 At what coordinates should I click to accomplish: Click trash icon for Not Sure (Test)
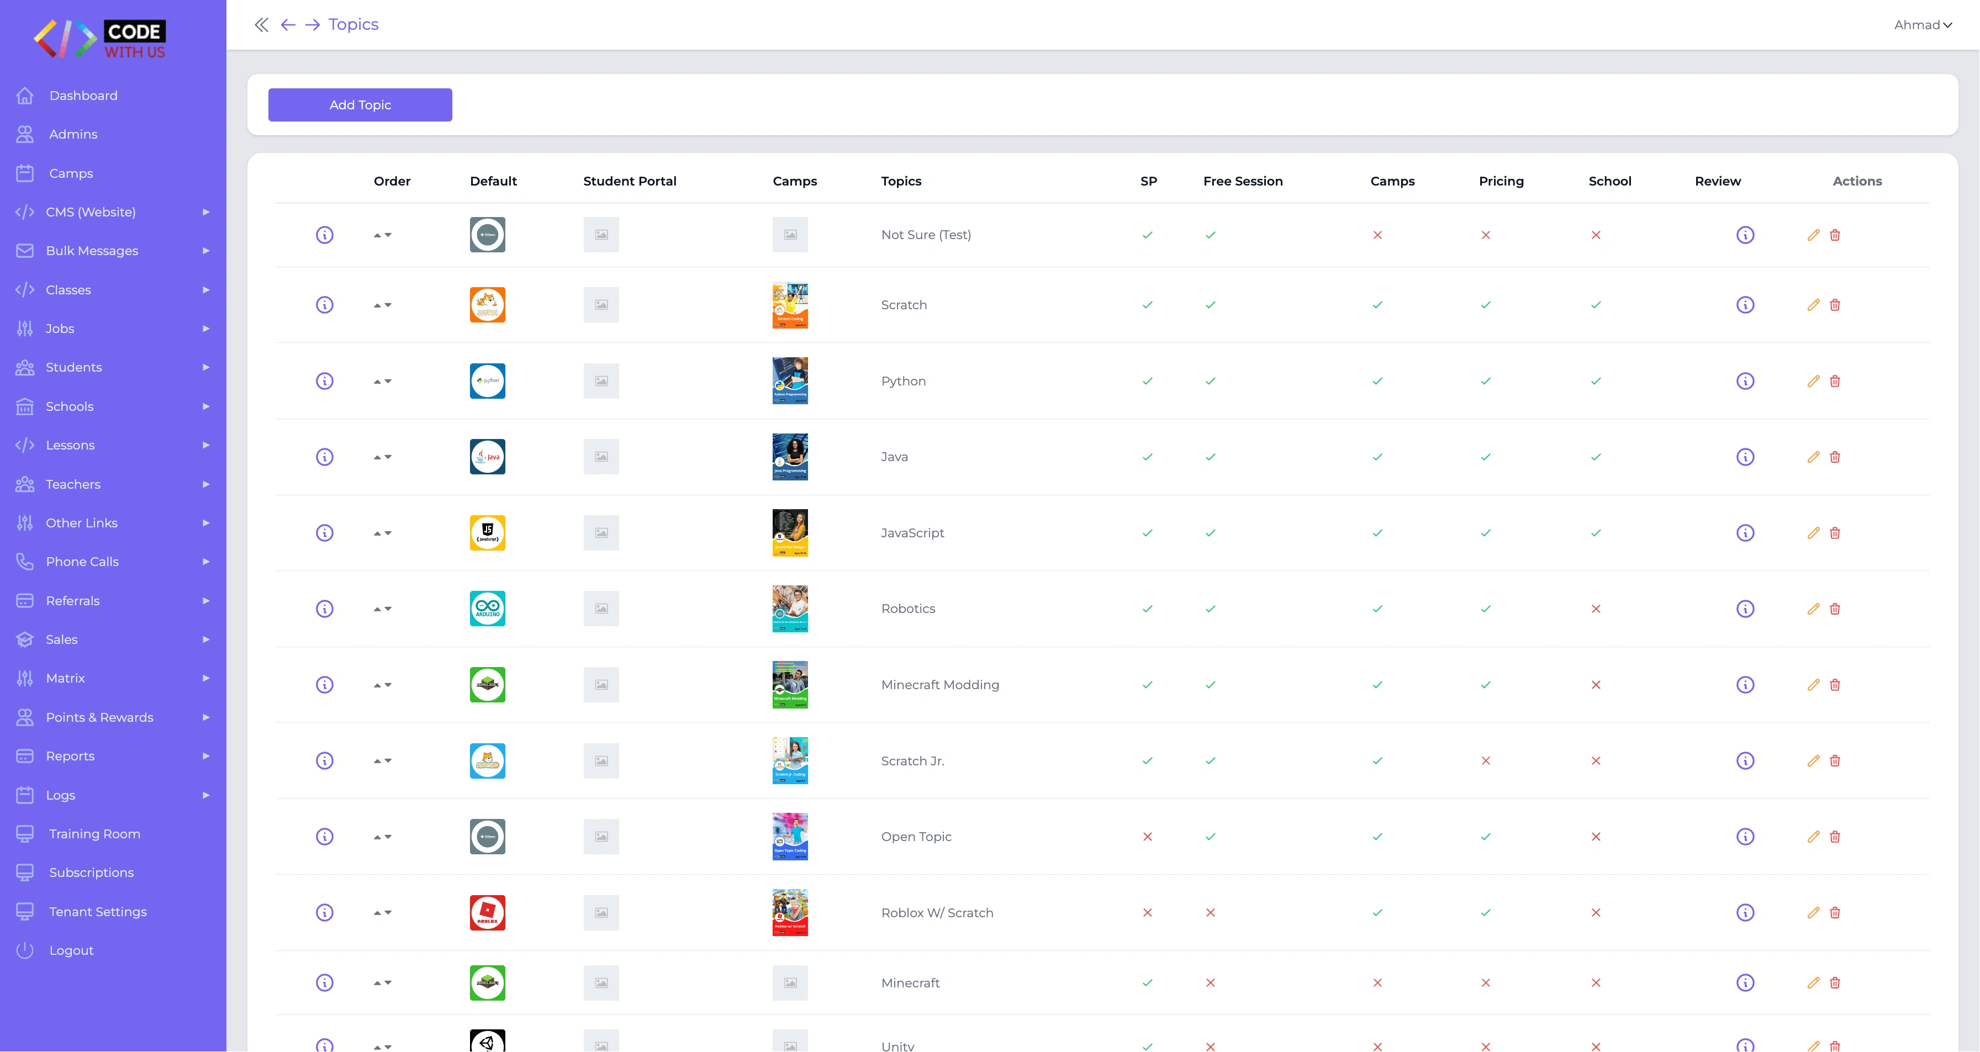[1835, 235]
